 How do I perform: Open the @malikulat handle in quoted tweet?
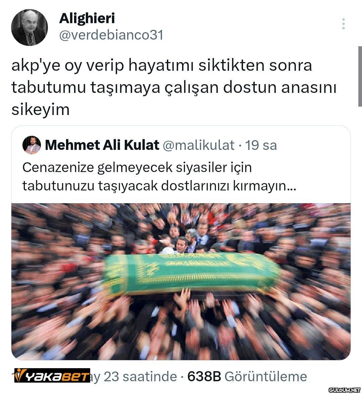coord(199,145)
